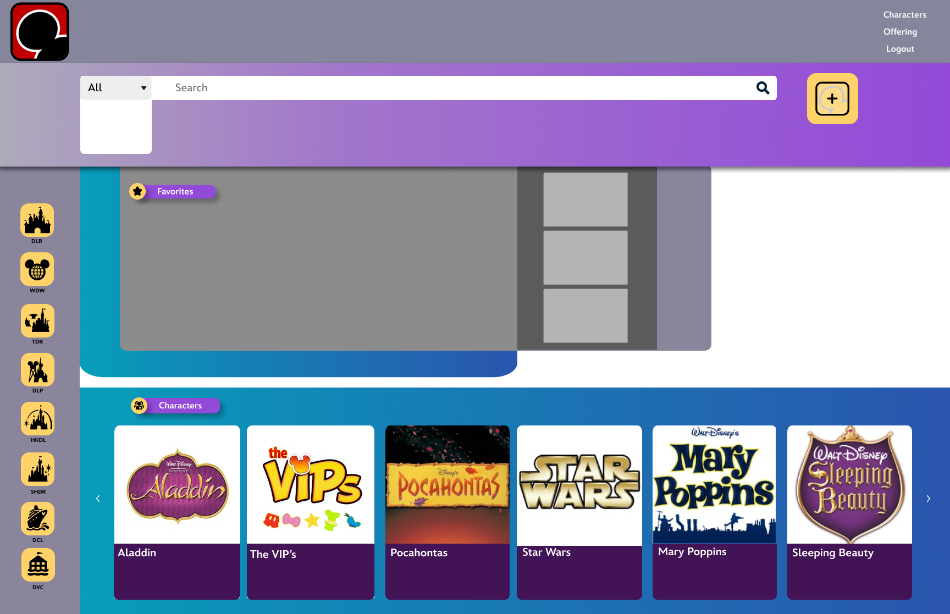Go to previous characters with left arrow
Image resolution: width=950 pixels, height=614 pixels.
coord(98,499)
